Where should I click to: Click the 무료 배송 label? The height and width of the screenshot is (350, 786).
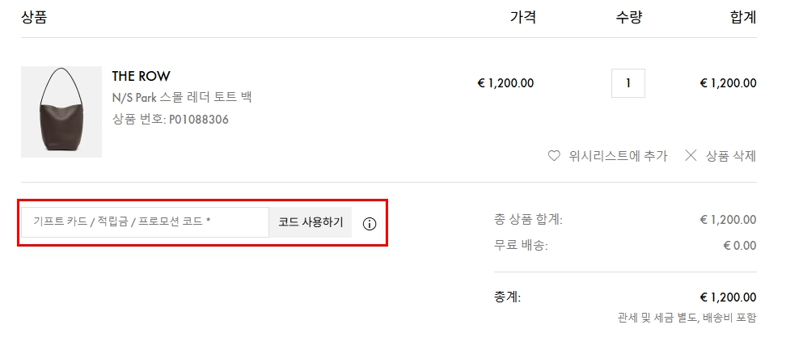[x=521, y=245]
